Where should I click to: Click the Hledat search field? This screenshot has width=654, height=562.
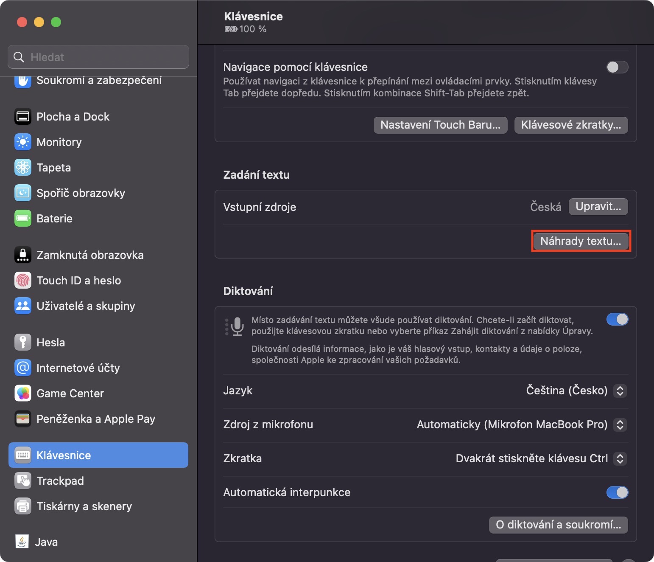pyautogui.click(x=98, y=57)
